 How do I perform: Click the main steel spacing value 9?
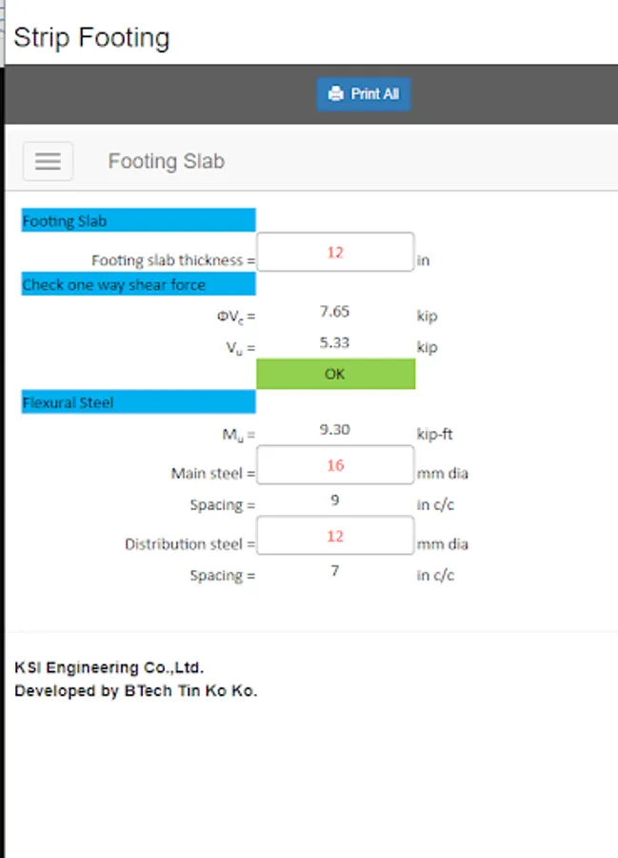[335, 500]
